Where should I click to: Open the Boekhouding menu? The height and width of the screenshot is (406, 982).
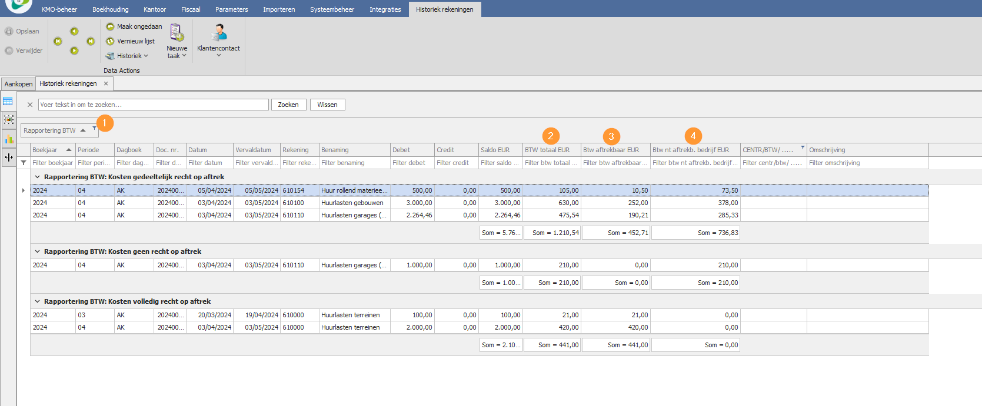(110, 9)
